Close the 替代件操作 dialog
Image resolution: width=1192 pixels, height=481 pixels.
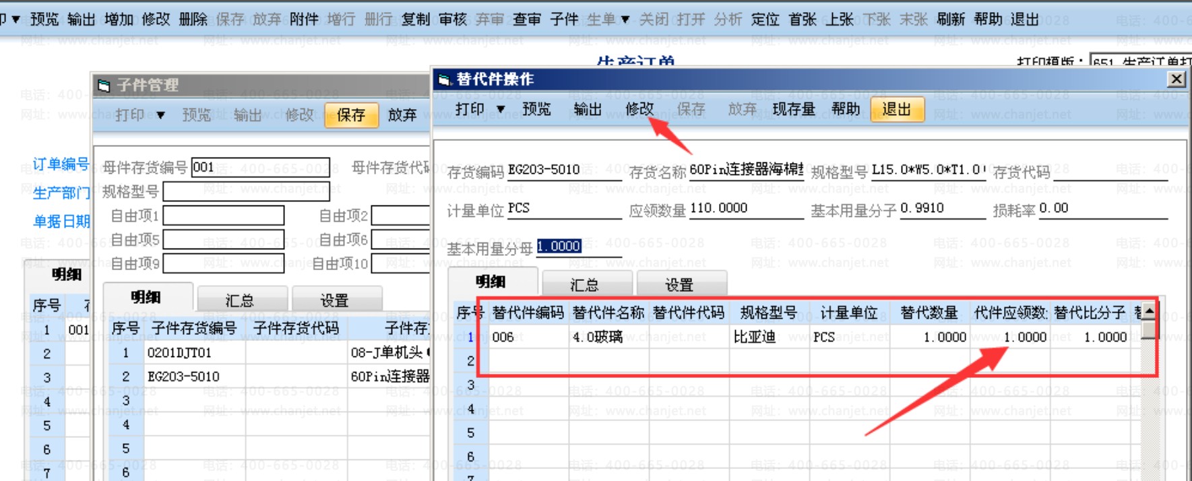click(x=1177, y=79)
